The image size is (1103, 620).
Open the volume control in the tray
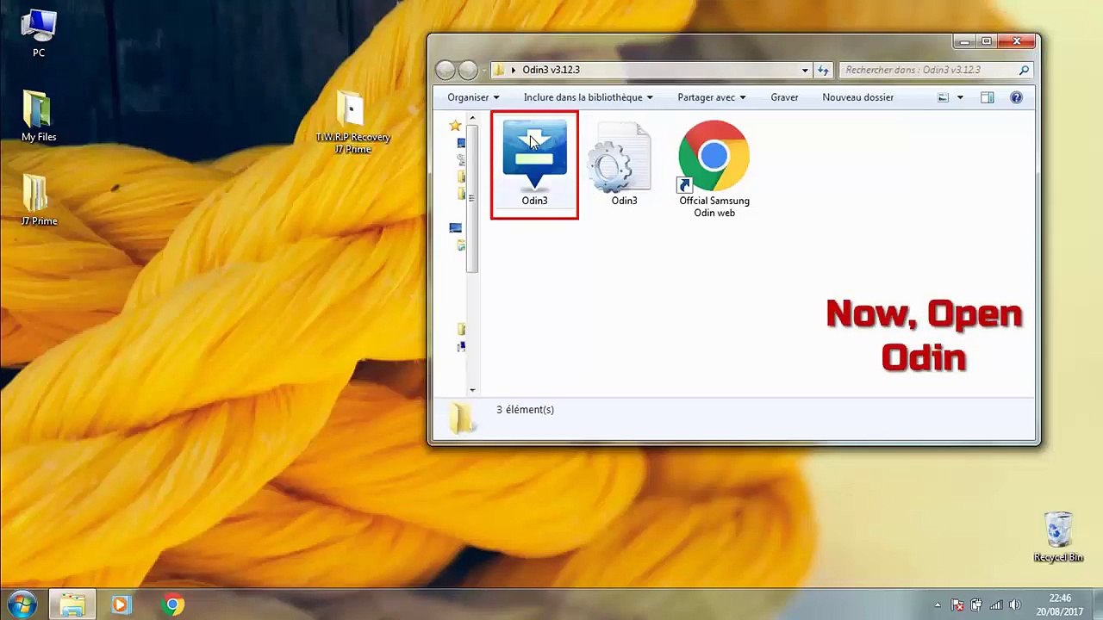coord(1015,604)
